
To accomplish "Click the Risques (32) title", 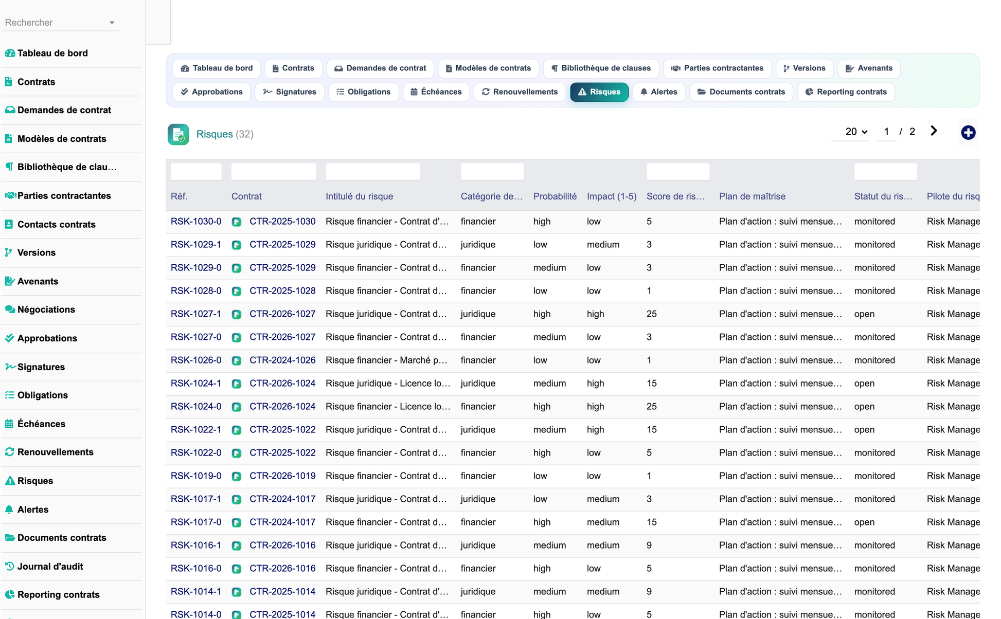I will coord(225,134).
